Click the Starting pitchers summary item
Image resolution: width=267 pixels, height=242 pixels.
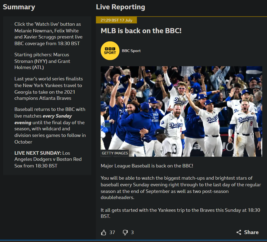(x=42, y=61)
